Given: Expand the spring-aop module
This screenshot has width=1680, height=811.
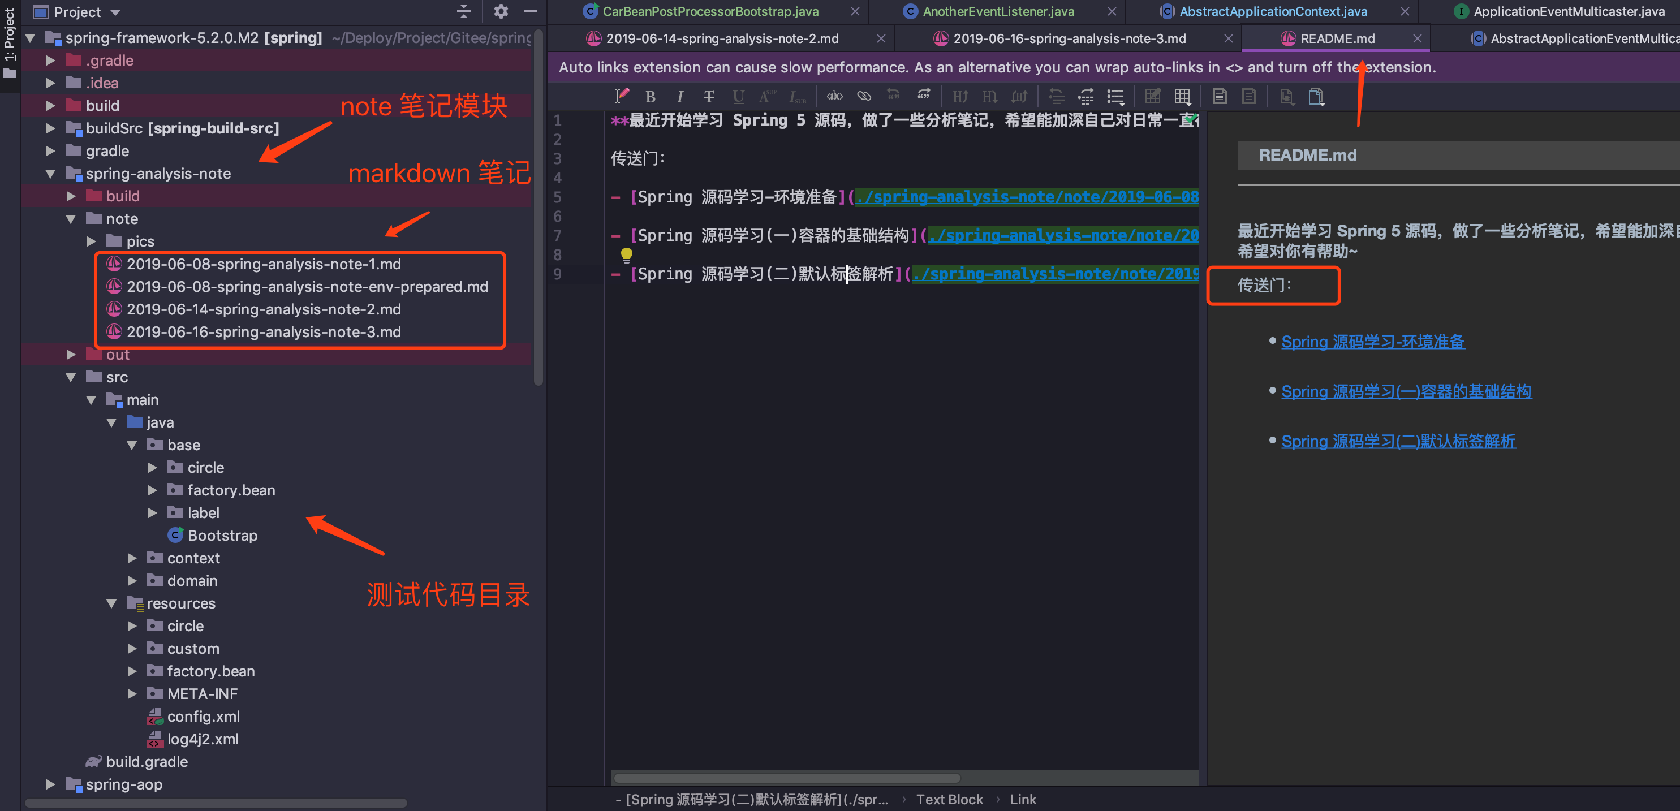Looking at the screenshot, I should pyautogui.click(x=50, y=784).
